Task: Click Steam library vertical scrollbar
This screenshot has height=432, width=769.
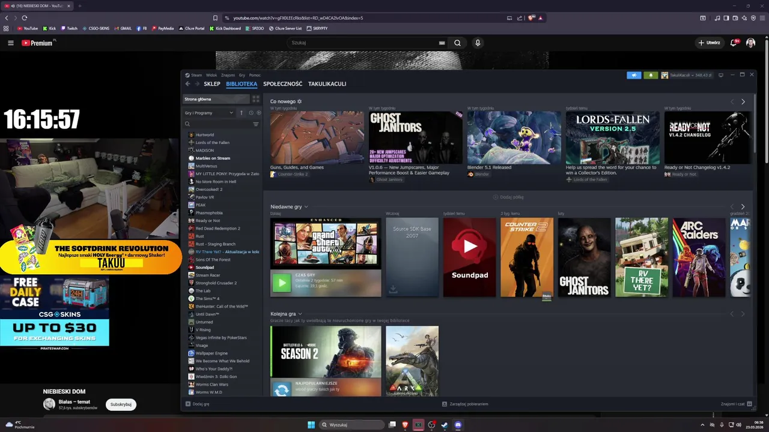Action: click(x=755, y=123)
